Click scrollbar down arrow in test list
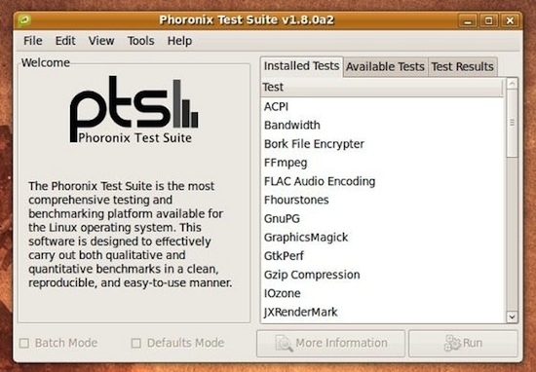 point(512,317)
